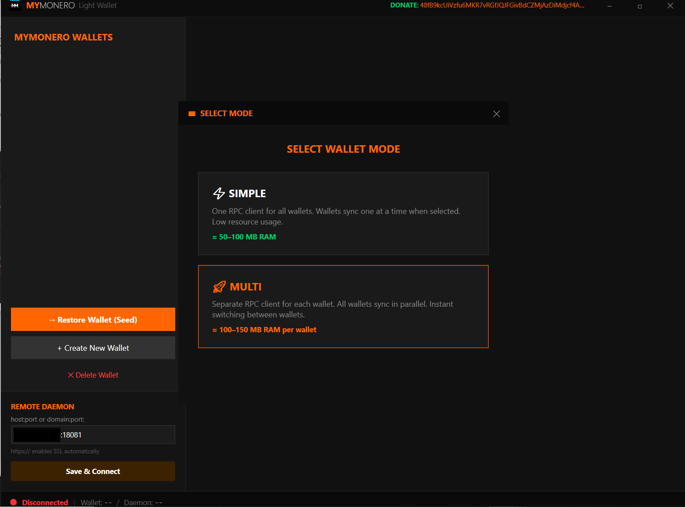Click the red Disconnected status dot
This screenshot has width=685, height=507.
point(14,502)
